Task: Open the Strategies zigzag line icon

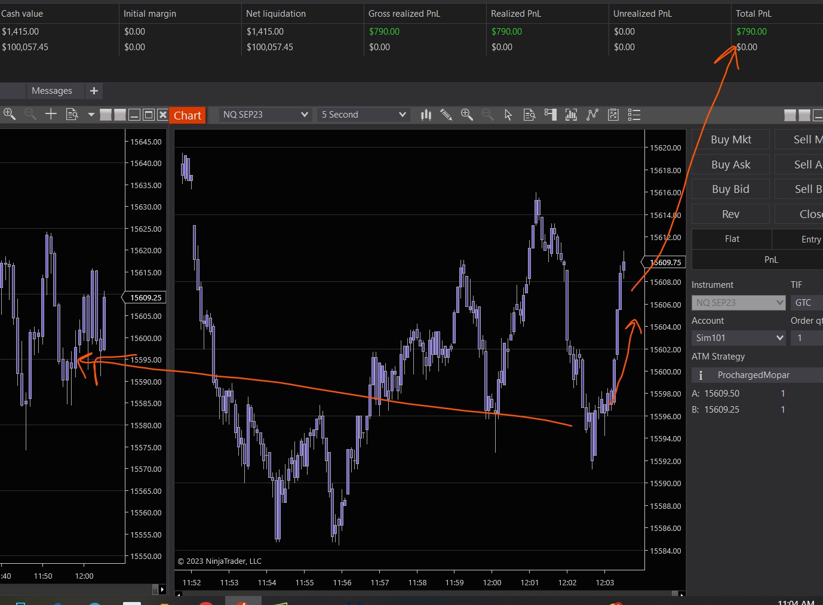Action: [x=592, y=115]
